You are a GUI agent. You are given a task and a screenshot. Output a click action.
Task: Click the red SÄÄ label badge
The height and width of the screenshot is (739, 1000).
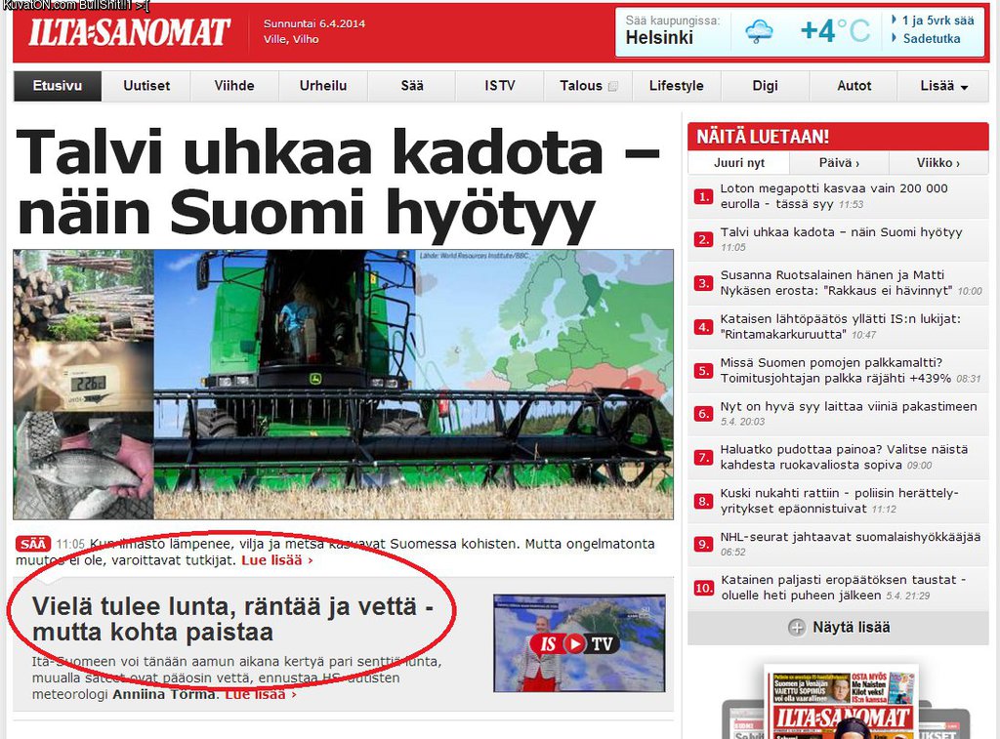coord(33,544)
